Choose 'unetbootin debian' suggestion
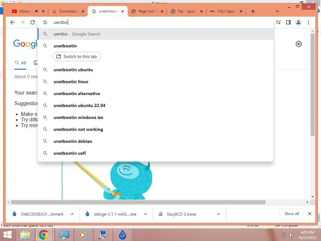The width and height of the screenshot is (321, 241). pos(155,141)
